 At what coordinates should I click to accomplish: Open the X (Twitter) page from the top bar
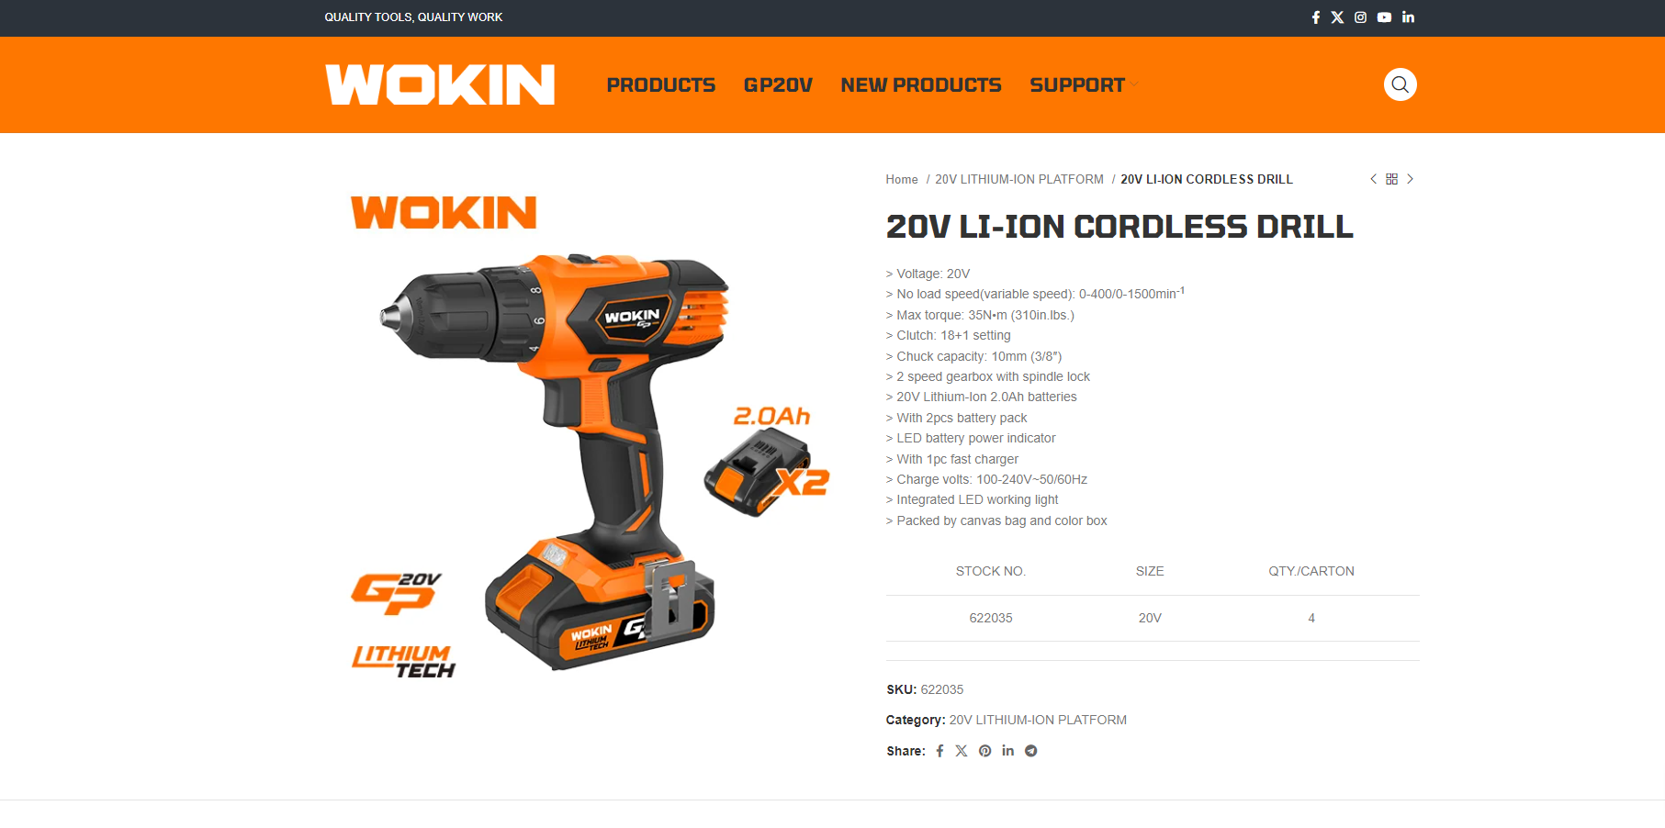click(x=1337, y=17)
